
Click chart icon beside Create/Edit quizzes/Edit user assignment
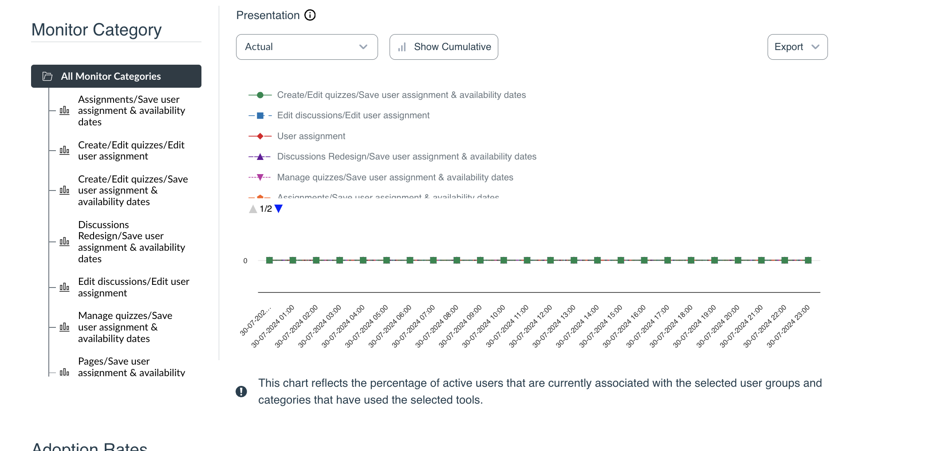(65, 151)
